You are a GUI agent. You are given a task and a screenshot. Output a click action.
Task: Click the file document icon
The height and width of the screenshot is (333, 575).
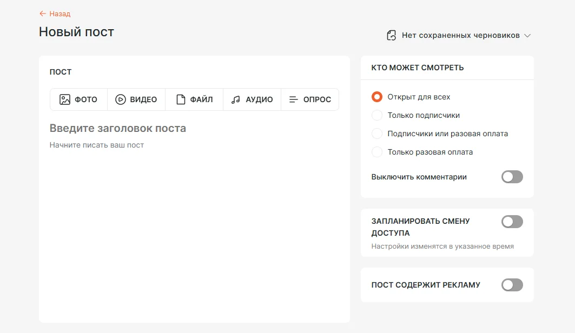181,99
